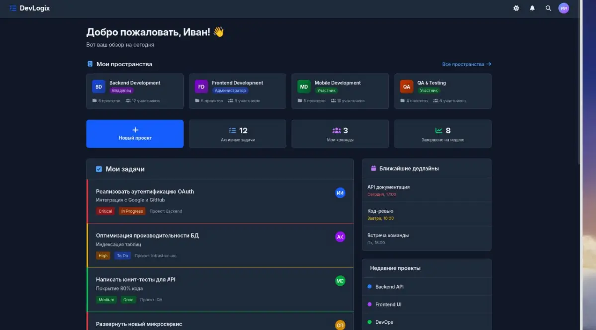Image resolution: width=596 pixels, height=330 pixels.
Task: Open the Мои команды stat card
Action: [x=340, y=133]
